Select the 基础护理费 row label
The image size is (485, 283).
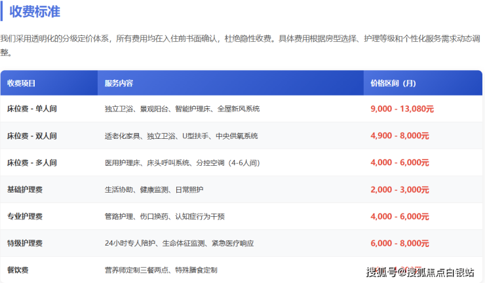[x=25, y=190]
